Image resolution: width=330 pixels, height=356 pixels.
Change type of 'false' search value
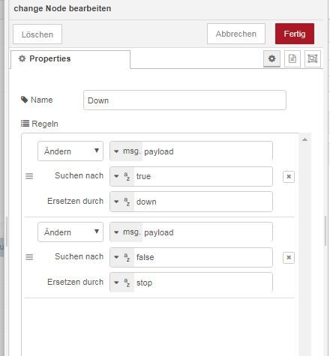[x=122, y=257]
